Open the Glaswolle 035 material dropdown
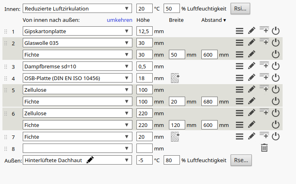Image resolution: width=296 pixels, height=184 pixels. [x=77, y=43]
